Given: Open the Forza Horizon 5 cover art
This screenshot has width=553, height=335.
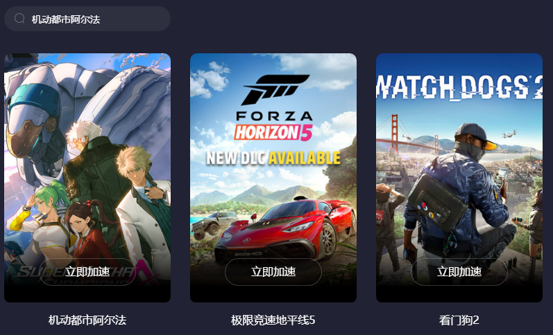Looking at the screenshot, I should point(273,178).
